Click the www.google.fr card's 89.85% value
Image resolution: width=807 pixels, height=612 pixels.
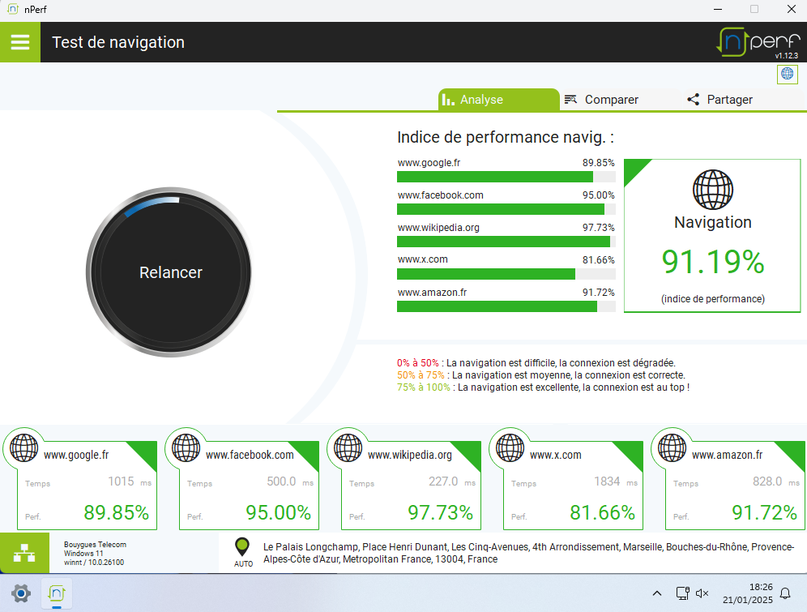(x=117, y=512)
